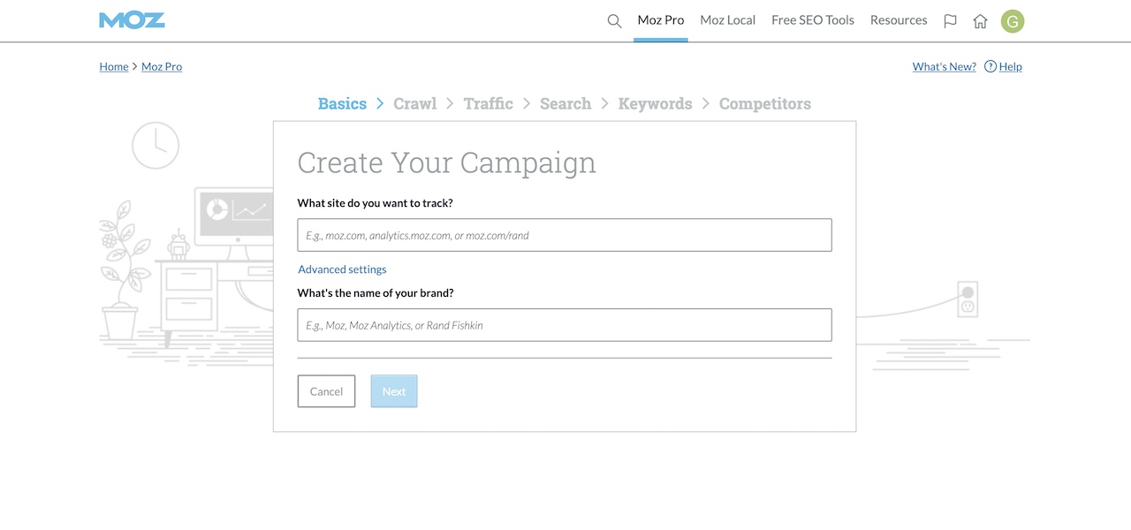Go to the home house icon
Image resolution: width=1131 pixels, height=530 pixels.
[x=980, y=21]
